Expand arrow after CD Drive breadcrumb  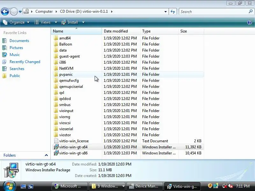click(x=112, y=12)
